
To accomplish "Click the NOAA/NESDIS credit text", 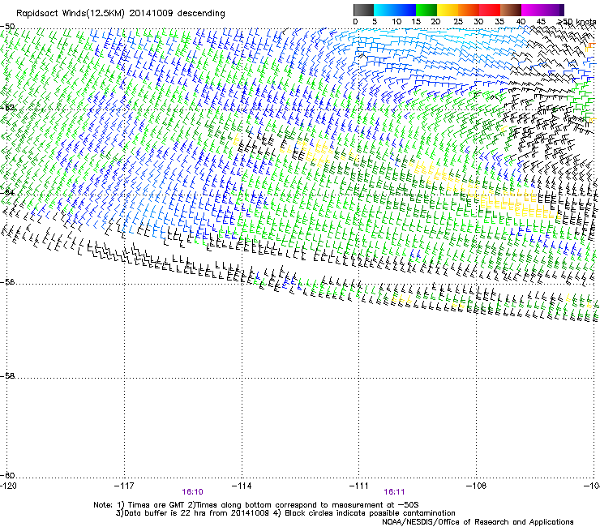I will 478,522.
